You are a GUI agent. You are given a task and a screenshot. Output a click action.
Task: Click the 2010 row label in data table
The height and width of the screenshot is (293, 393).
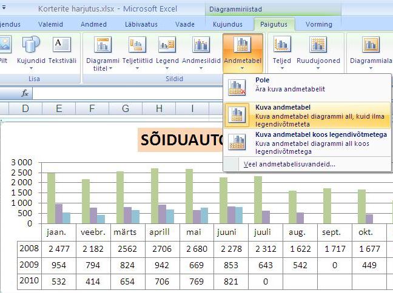(29, 281)
